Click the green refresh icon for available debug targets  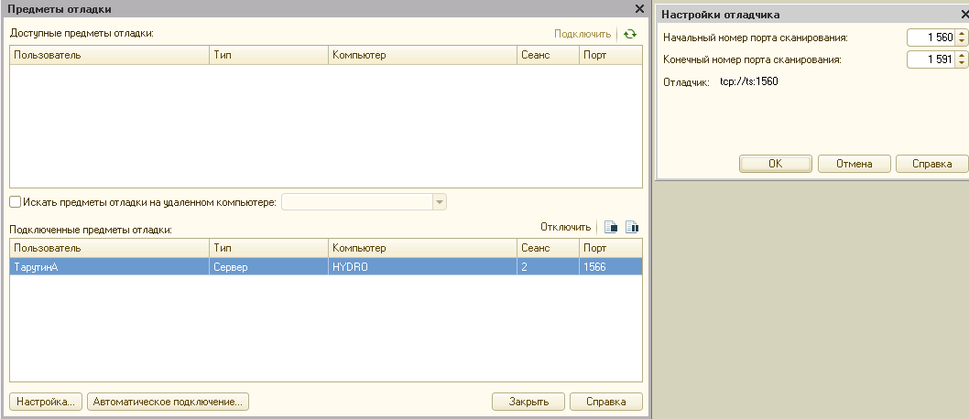point(629,34)
